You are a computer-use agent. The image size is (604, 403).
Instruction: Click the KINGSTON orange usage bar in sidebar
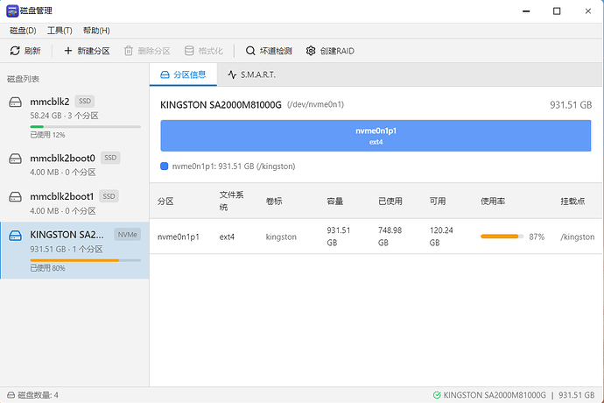coord(85,260)
